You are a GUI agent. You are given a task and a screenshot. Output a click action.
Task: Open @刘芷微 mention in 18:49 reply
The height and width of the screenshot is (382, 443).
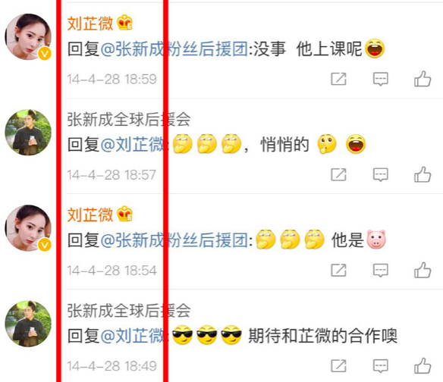click(x=132, y=336)
